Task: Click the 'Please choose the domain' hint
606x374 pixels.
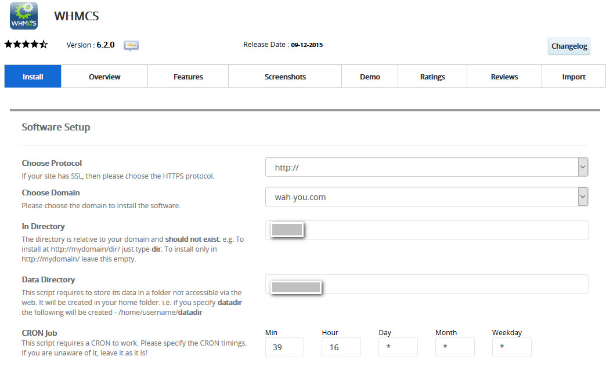Action: tap(101, 206)
